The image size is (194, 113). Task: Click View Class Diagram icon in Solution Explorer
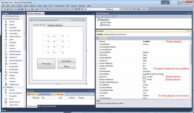point(115,17)
